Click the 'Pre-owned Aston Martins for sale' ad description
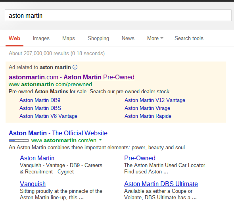The width and height of the screenshot is (234, 202). tap(90, 92)
